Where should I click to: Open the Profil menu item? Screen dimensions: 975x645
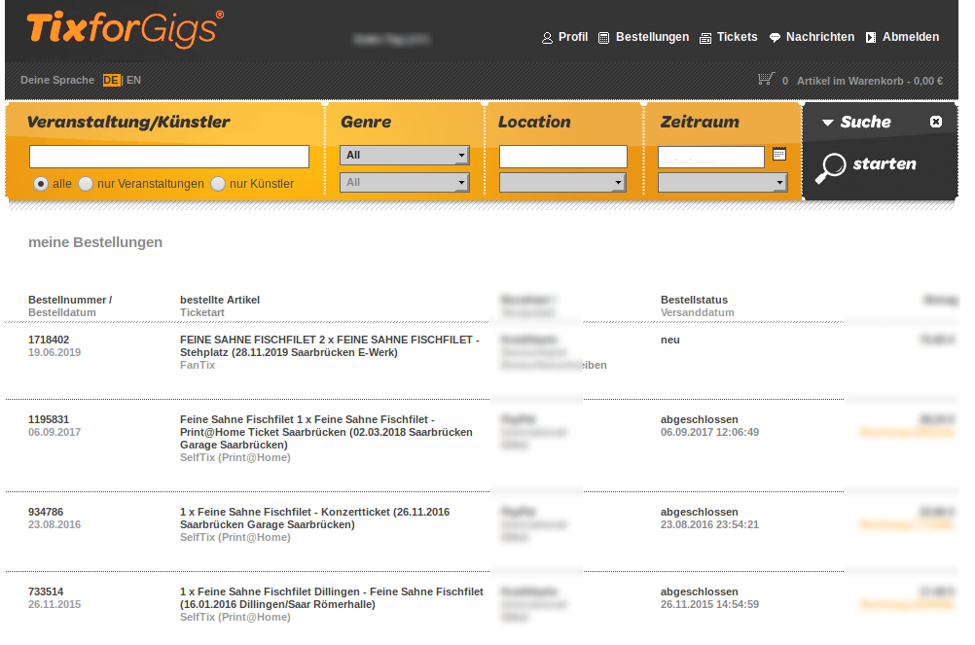coord(573,37)
